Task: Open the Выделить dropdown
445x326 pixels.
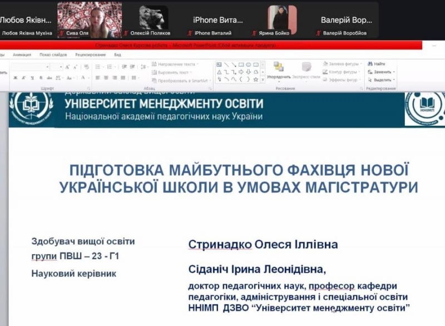Action: [x=382, y=80]
